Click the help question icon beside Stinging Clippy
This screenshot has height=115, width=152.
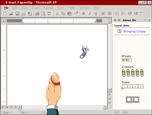pos(119,31)
